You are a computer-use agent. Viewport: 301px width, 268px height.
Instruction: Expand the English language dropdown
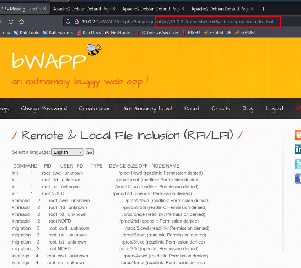[68, 152]
